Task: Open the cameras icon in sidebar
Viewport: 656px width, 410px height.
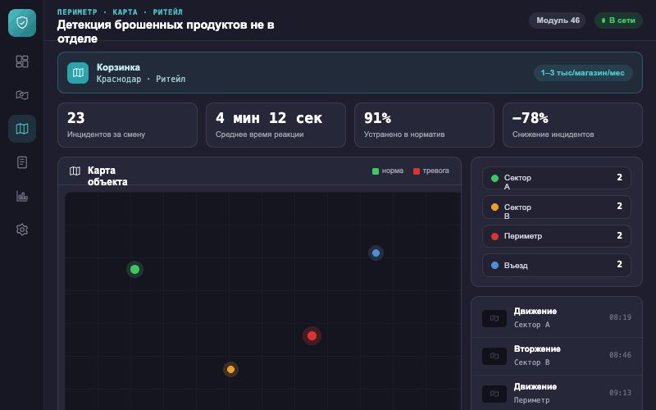Action: click(x=22, y=95)
